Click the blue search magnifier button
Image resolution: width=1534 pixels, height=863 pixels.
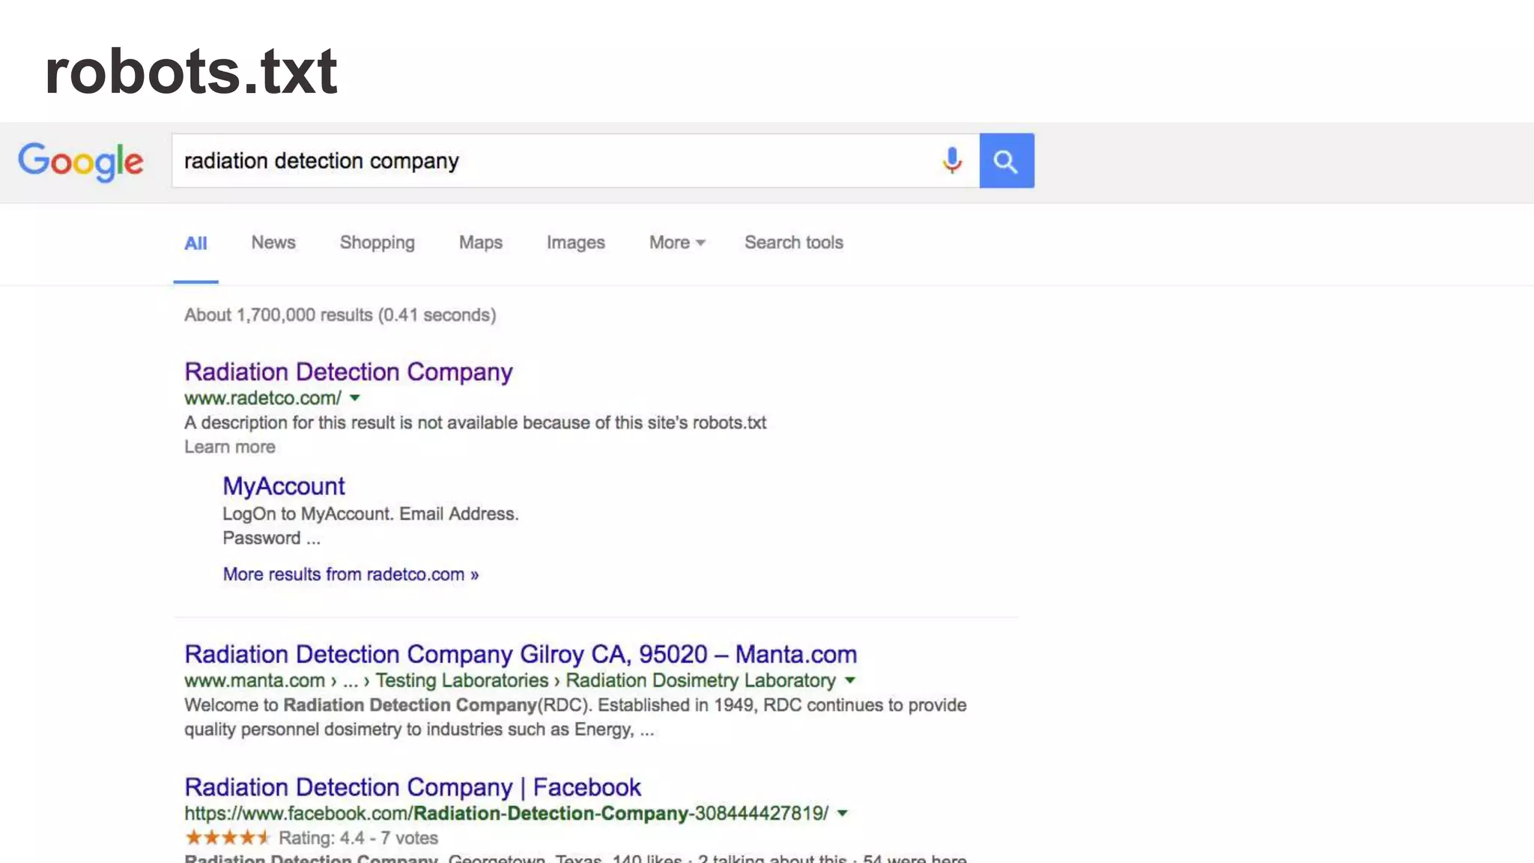coord(1007,160)
